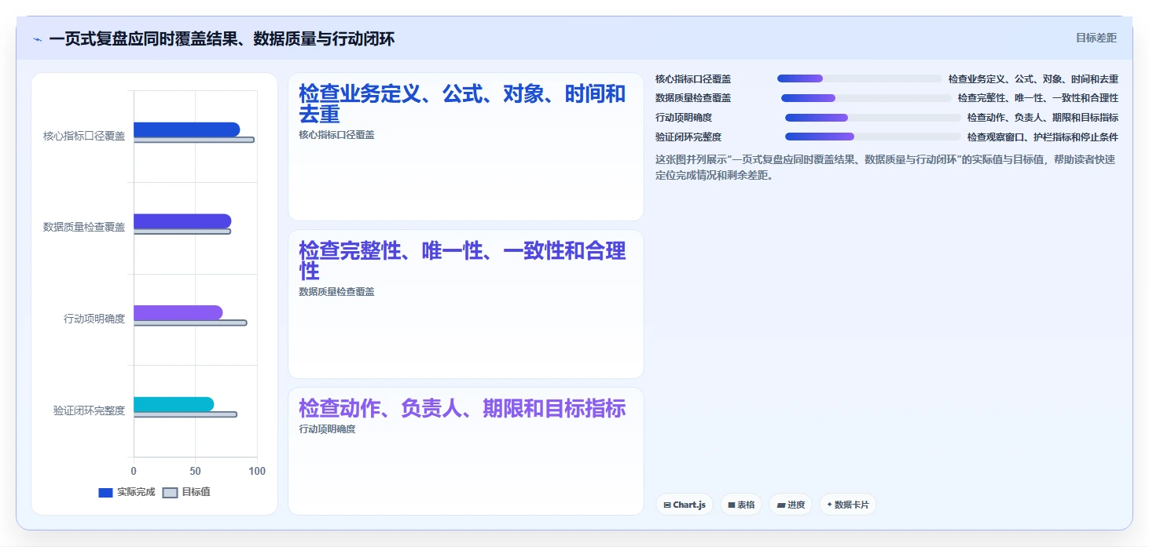Click the x-axis tick value 0
Screen dimensions: 1149x547
coord(134,471)
